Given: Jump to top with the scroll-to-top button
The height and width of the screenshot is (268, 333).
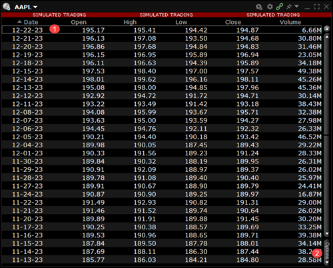Looking at the screenshot, I should (327, 29).
